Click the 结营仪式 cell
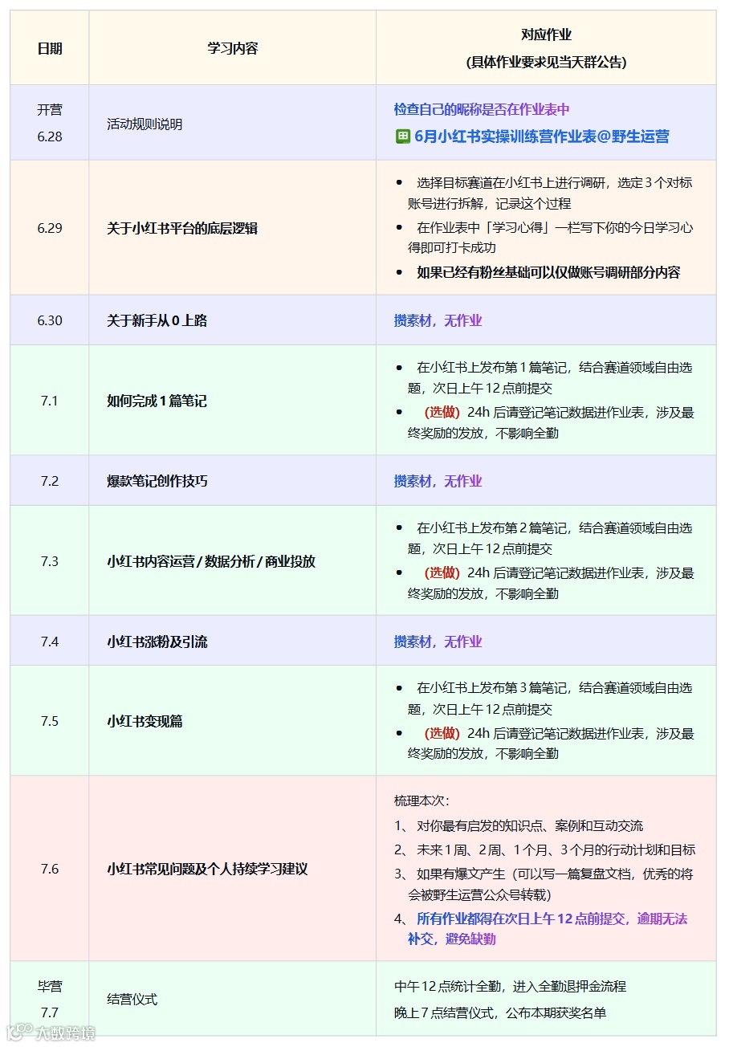The height and width of the screenshot is (1047, 729). [x=233, y=999]
